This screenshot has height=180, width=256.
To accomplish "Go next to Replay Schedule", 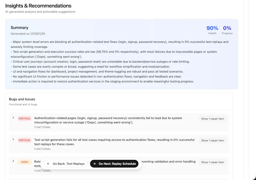I will pos(114,164).
